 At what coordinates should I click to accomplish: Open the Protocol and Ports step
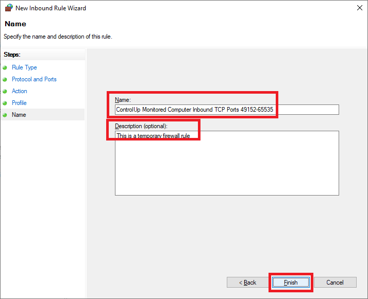click(x=34, y=79)
